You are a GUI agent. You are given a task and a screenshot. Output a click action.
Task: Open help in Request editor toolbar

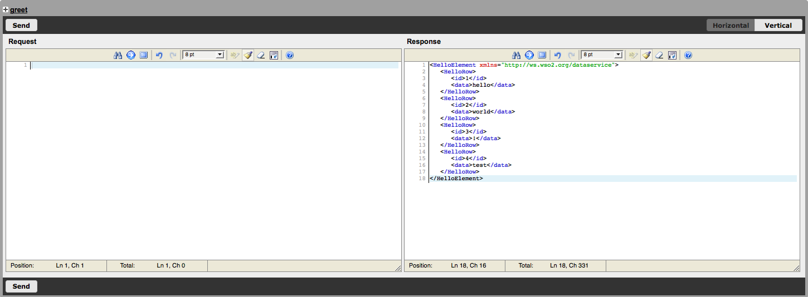click(x=290, y=55)
